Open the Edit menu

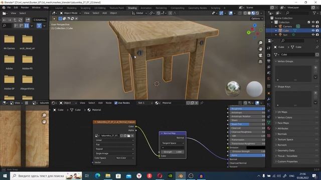pyautogui.click(x=16, y=7)
